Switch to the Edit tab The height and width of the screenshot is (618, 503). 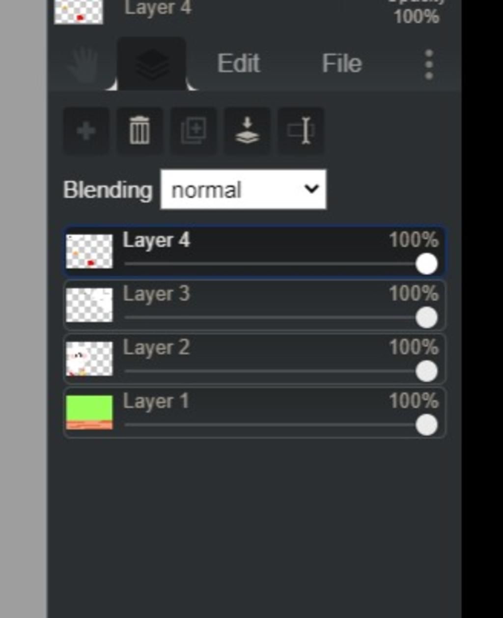[x=238, y=64]
